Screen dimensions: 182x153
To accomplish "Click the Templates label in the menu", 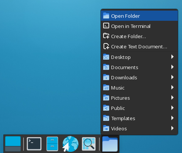I will (x=123, y=119).
